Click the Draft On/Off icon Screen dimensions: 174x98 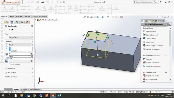(x=7, y=61)
